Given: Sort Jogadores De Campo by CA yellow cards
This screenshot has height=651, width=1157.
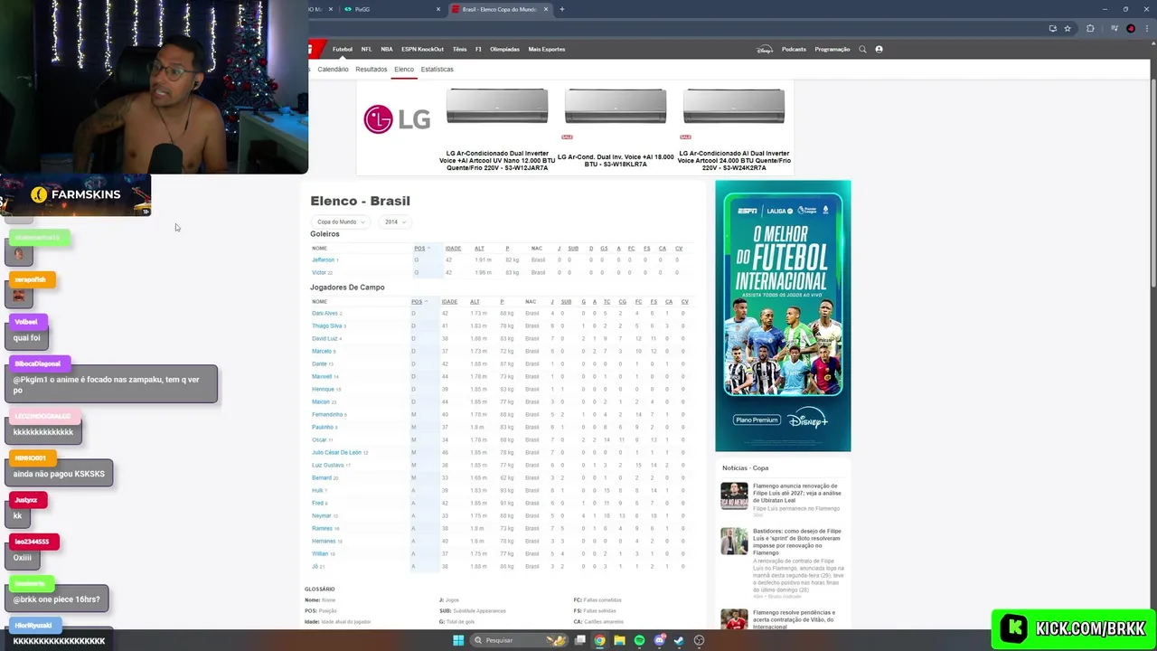Looking at the screenshot, I should coord(669,301).
